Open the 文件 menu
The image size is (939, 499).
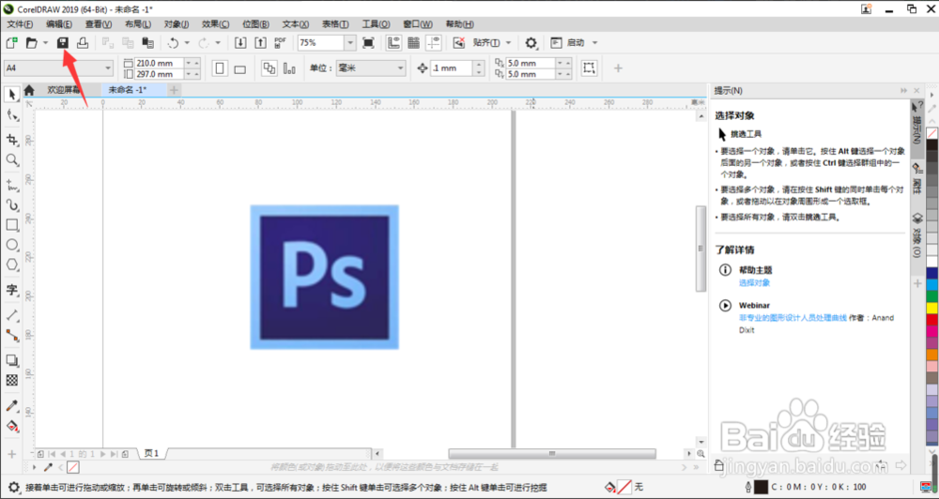click(20, 24)
